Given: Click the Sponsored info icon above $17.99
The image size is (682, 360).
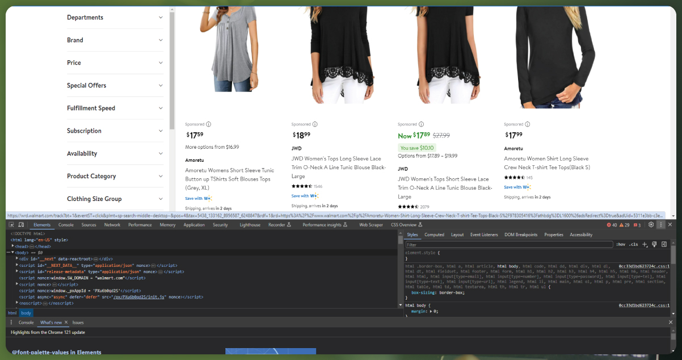Looking at the screenshot, I should click(x=528, y=124).
